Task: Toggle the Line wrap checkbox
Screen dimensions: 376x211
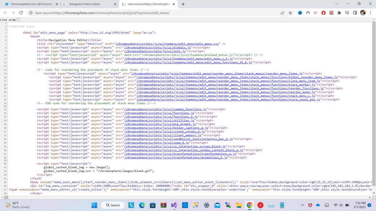Action: pyautogui.click(x=18, y=20)
